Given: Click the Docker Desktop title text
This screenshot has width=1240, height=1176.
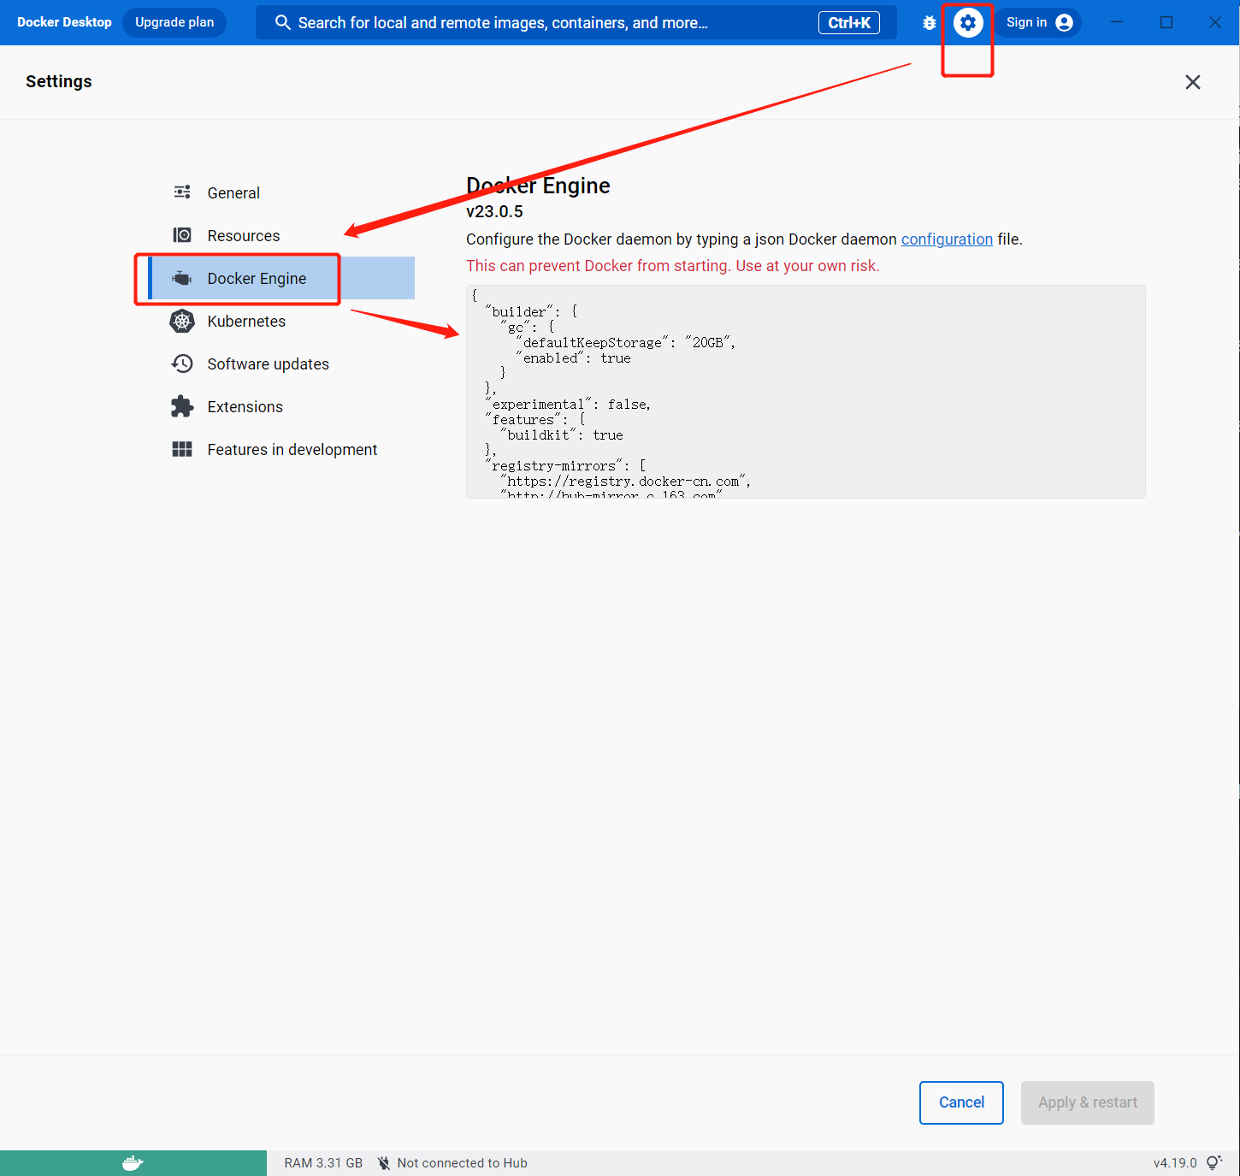Looking at the screenshot, I should coord(64,22).
